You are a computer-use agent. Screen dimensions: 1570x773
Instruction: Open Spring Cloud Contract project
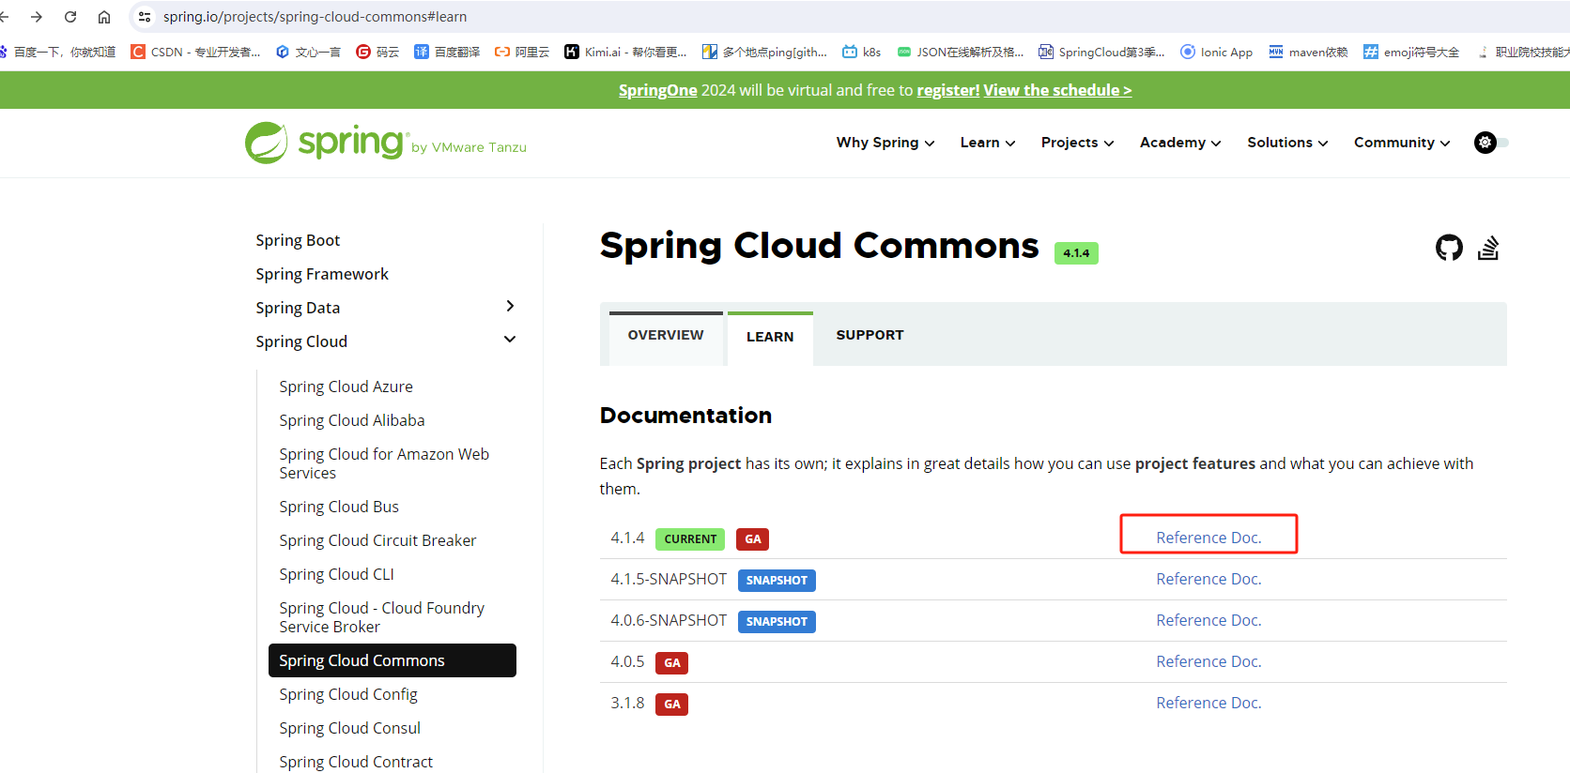pos(356,762)
